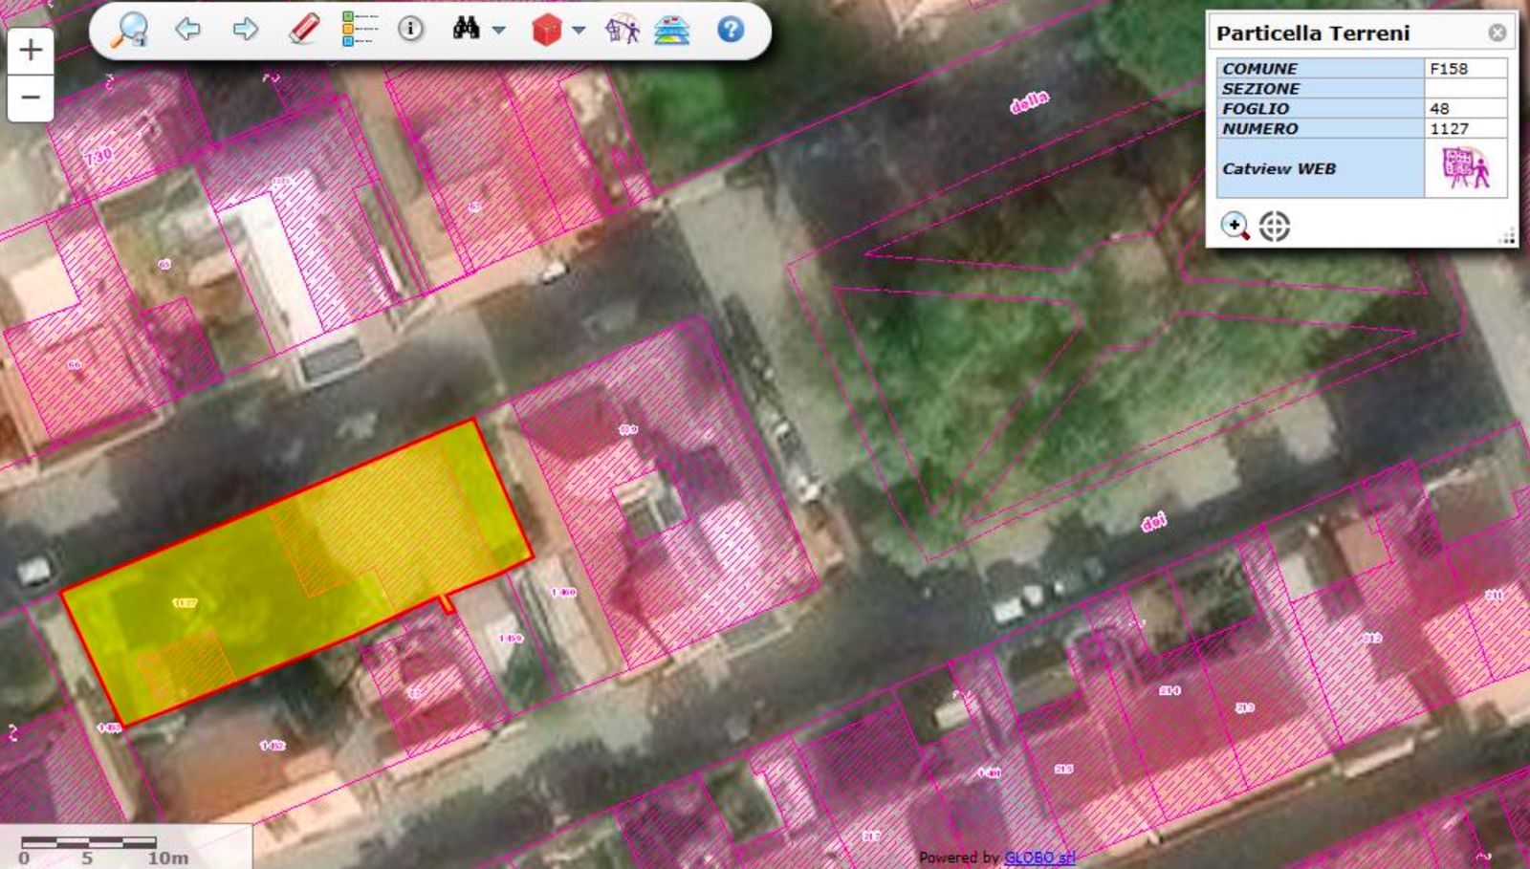Expand the binoculars search dropdown arrow
Screen dimensions: 1530x869
498,31
